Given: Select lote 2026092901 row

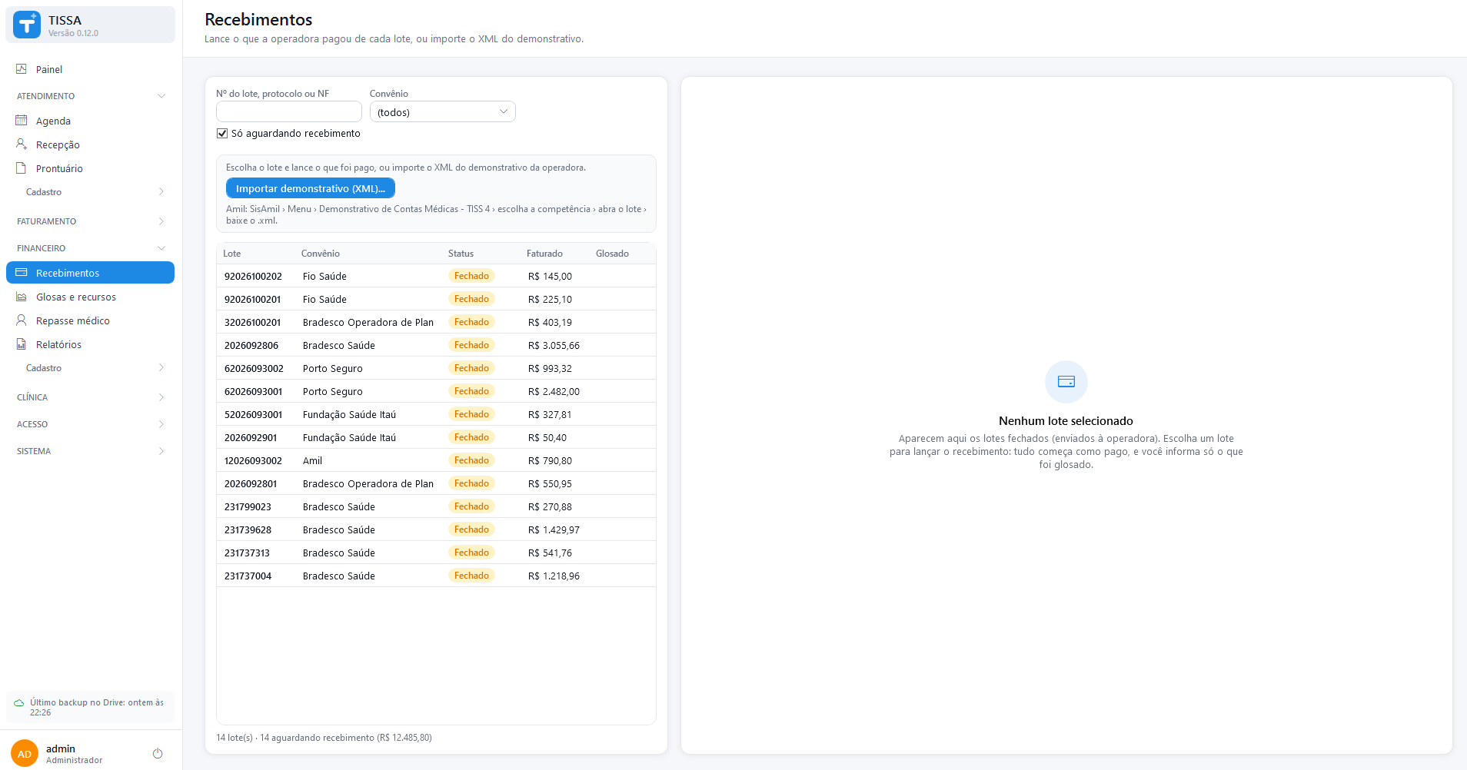Looking at the screenshot, I should pyautogui.click(x=436, y=437).
